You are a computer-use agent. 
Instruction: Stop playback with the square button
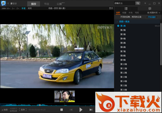[62, 110]
